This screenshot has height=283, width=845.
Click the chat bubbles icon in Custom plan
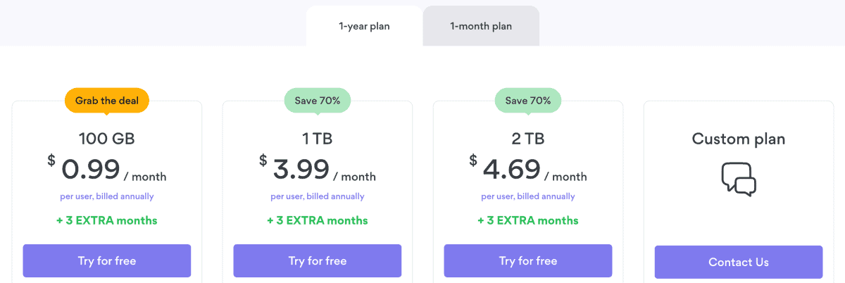point(739,179)
